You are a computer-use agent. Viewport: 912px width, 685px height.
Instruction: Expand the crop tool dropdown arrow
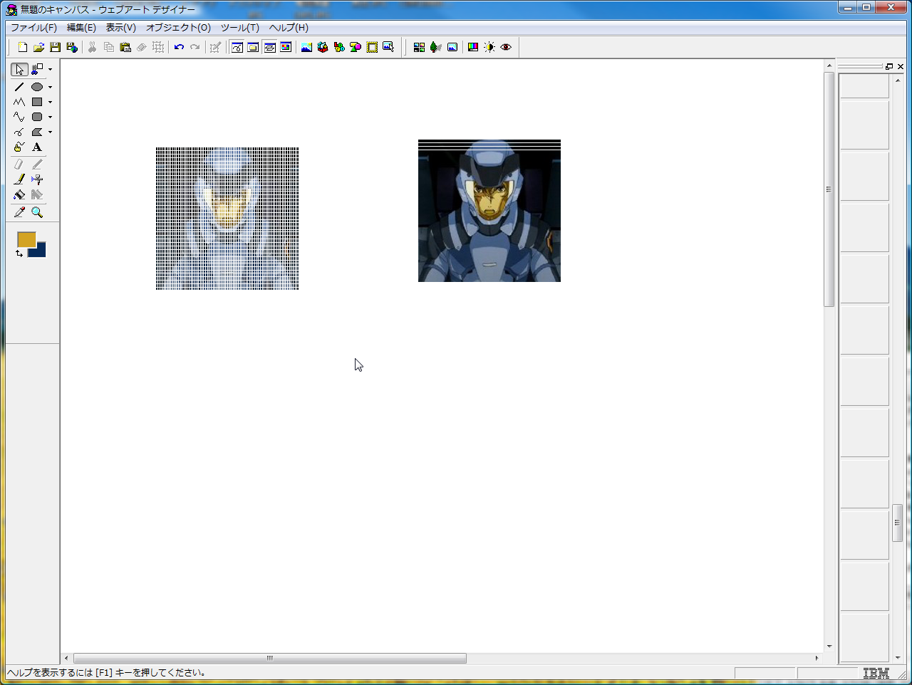click(50, 70)
